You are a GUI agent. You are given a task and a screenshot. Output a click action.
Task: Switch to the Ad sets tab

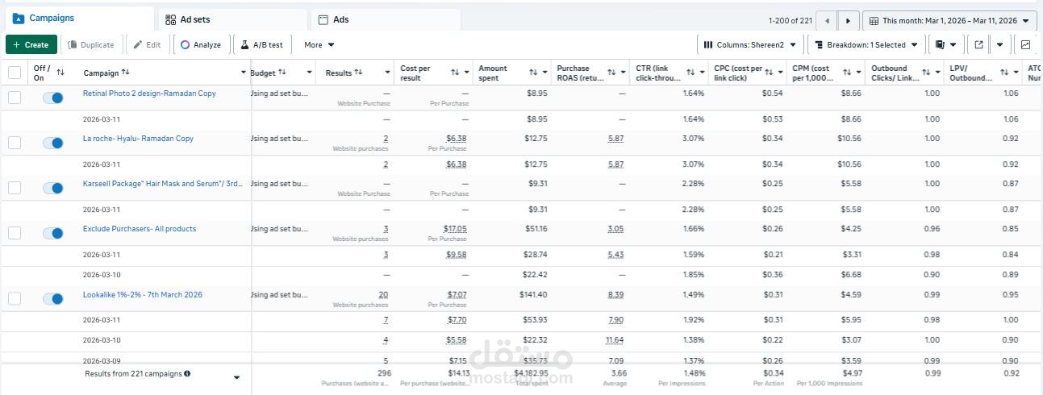[x=194, y=19]
